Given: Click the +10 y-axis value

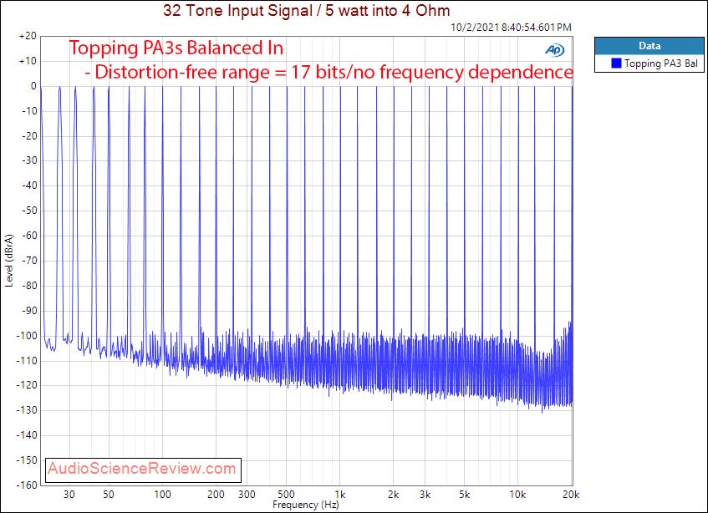Looking at the screenshot, I should [28, 61].
